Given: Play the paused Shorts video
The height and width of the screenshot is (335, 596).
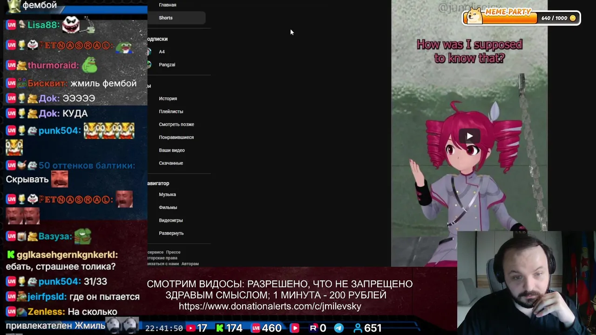Looking at the screenshot, I should [469, 136].
